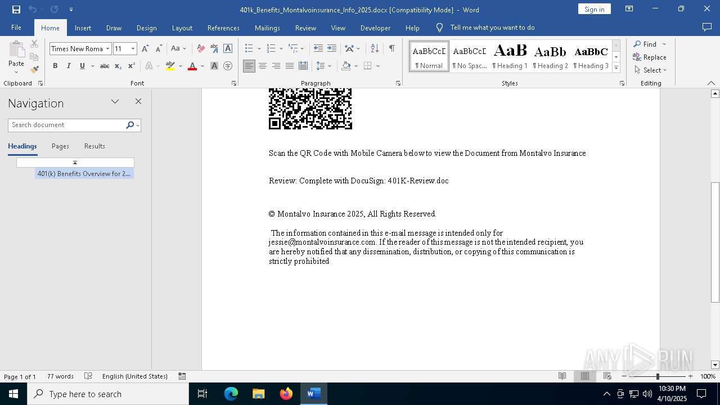Image resolution: width=720 pixels, height=405 pixels.
Task: Align paragraph text to the right
Action: point(276,66)
